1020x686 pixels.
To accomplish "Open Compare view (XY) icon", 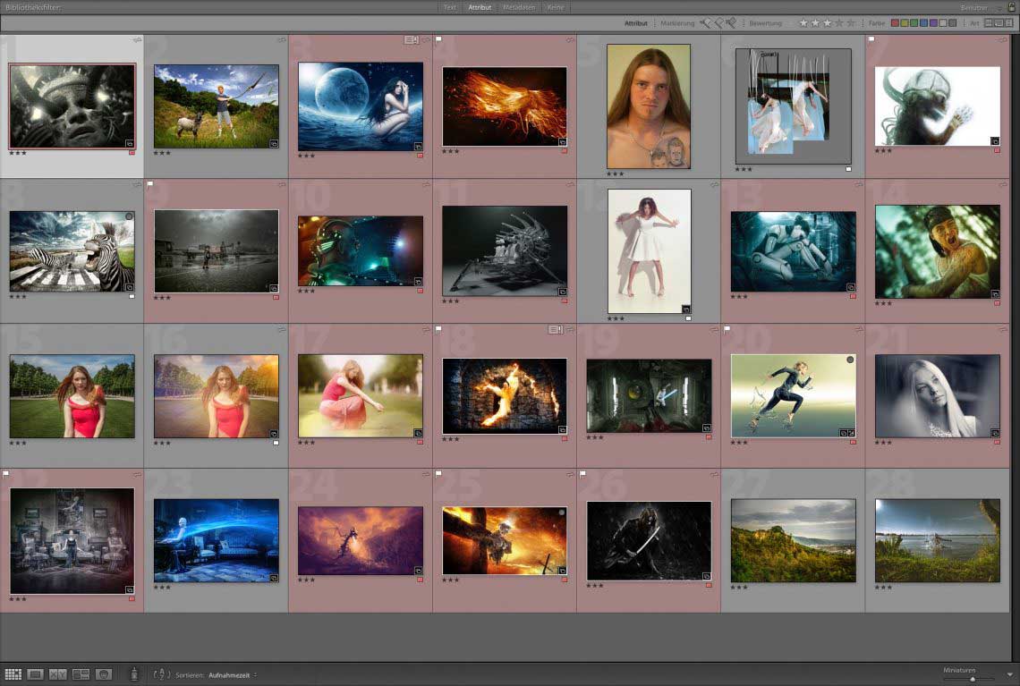I will (58, 674).
